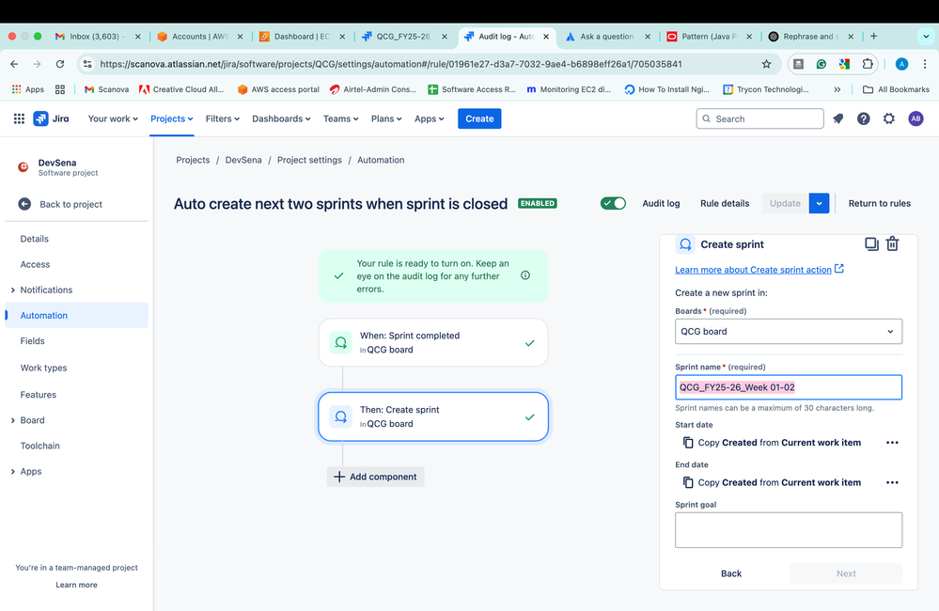939x611 pixels.
Task: Switch to the Inbox Gmail tab
Action: 98,37
